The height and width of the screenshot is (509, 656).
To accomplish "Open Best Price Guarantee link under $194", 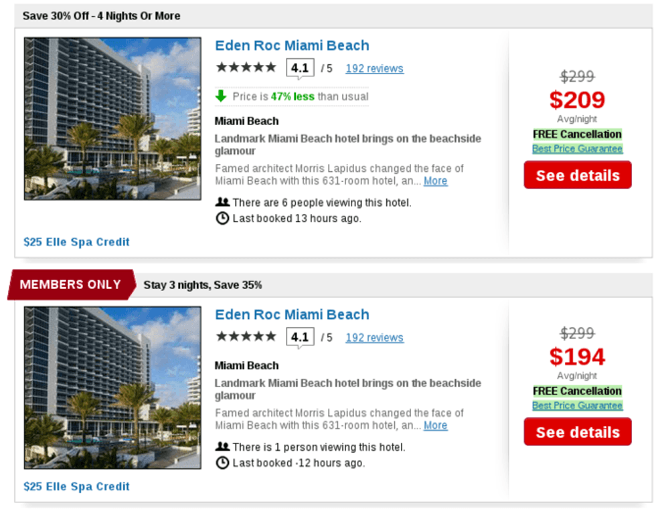I will (577, 405).
